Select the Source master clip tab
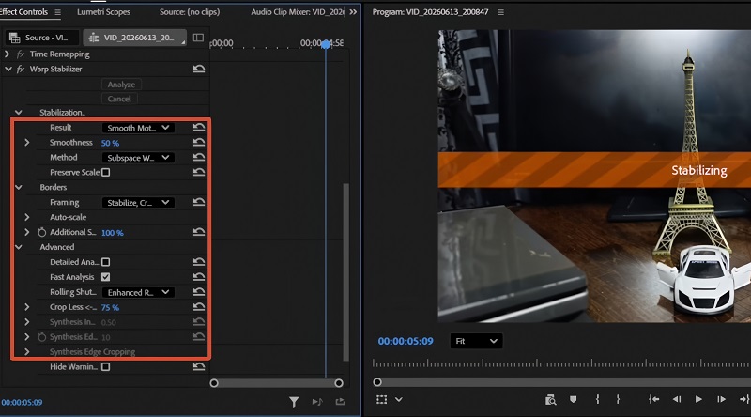Viewport: 751px width, 417px height. [x=41, y=38]
